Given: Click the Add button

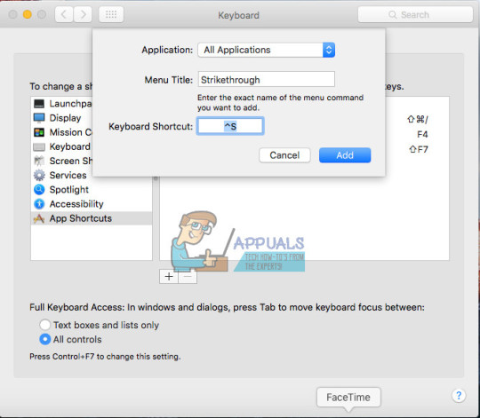Looking at the screenshot, I should (x=345, y=155).
